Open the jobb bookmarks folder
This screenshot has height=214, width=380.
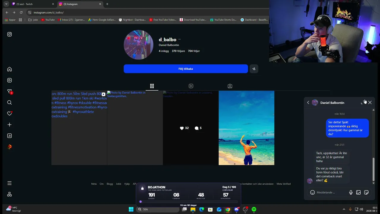click(33, 20)
